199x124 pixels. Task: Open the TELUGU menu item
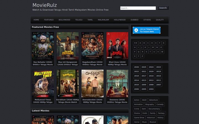[x=79, y=20]
